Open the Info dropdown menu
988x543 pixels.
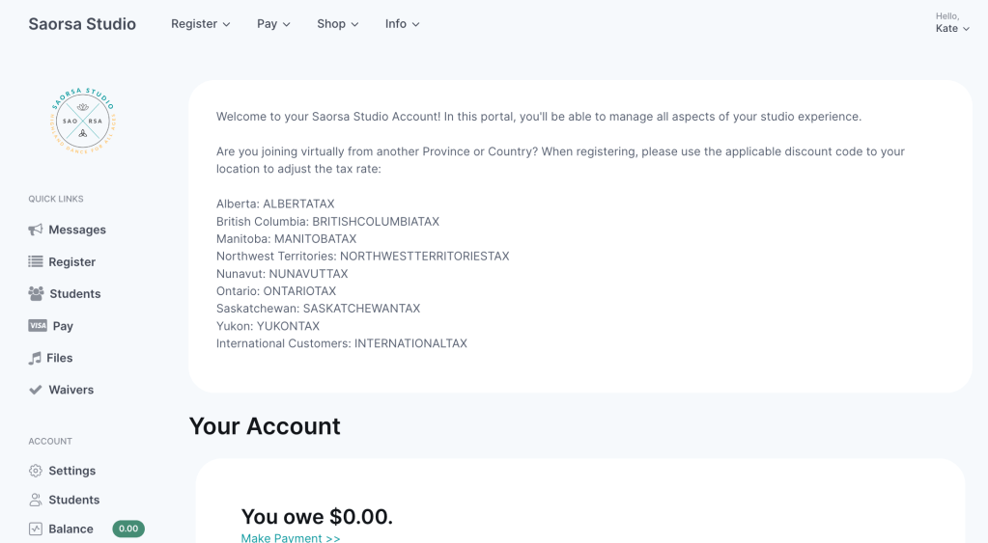tap(402, 24)
